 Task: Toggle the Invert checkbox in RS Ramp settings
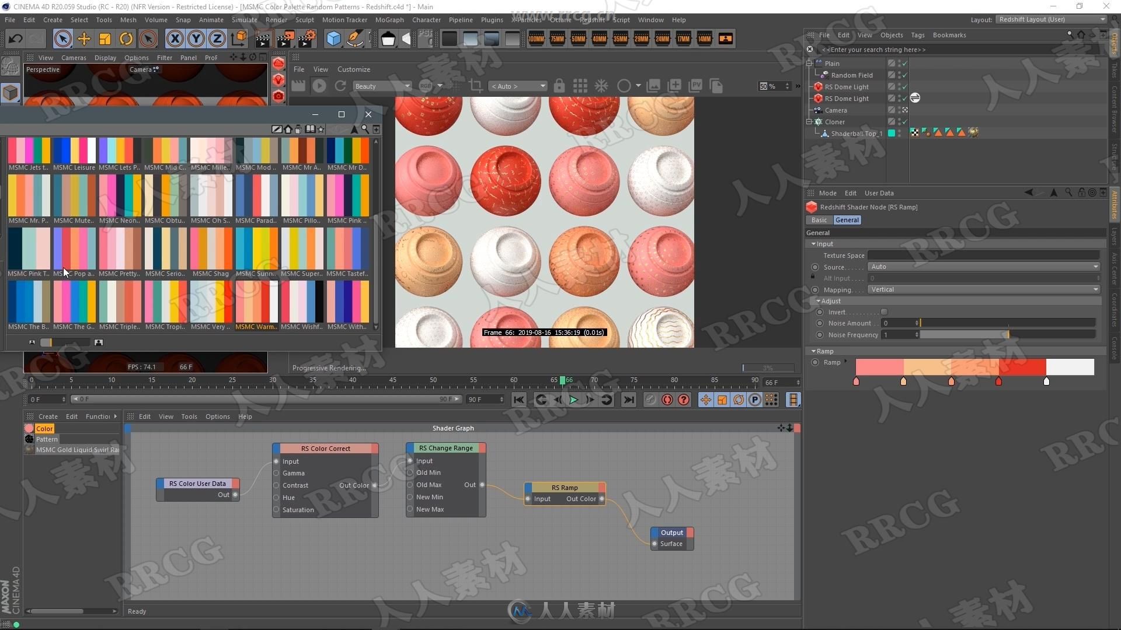[884, 311]
